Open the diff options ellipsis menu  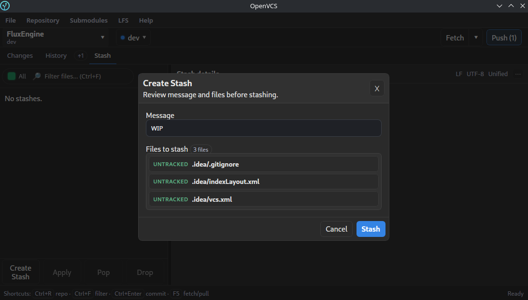click(518, 74)
